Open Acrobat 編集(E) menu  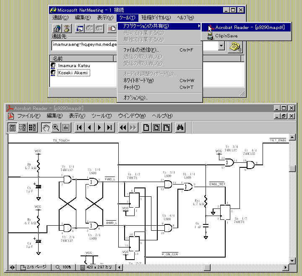(55, 116)
